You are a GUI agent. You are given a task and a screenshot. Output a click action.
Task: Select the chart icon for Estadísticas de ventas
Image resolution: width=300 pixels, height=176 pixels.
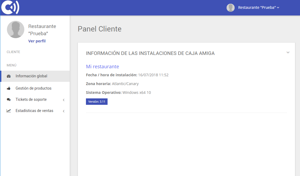(9, 110)
